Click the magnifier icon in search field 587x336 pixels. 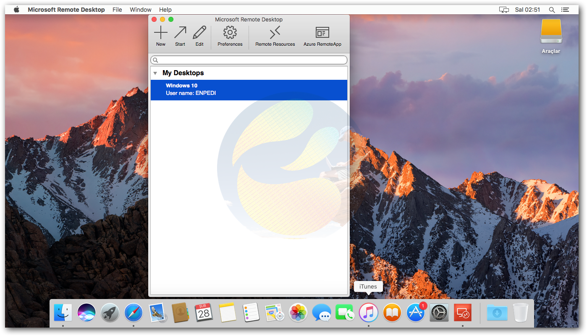tap(155, 60)
